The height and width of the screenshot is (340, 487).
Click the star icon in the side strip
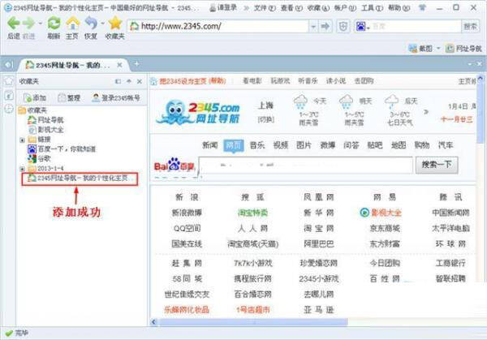pyautogui.click(x=9, y=81)
